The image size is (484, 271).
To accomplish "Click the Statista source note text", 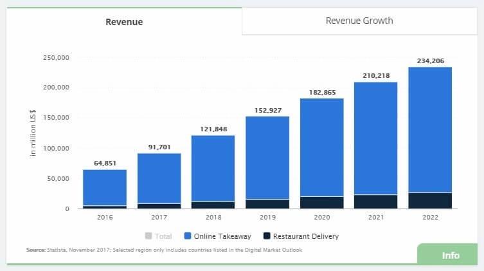I will 164,250.
